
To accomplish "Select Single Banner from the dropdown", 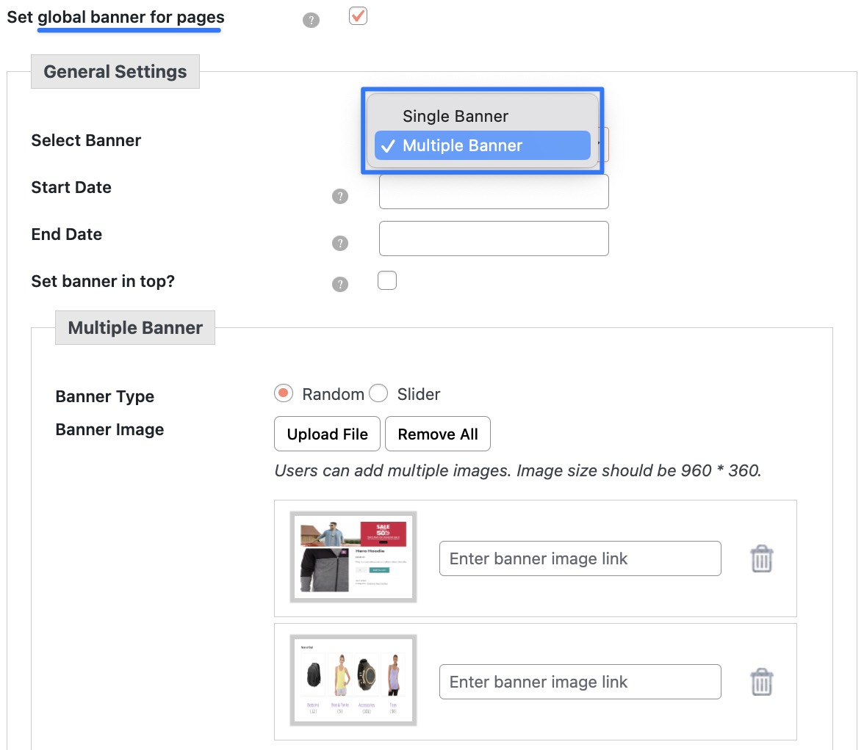I will [x=455, y=116].
